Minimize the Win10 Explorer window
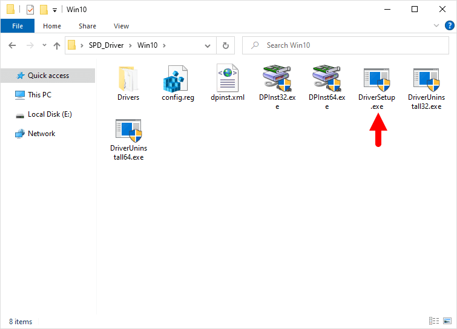This screenshot has height=329, width=457. [387, 9]
